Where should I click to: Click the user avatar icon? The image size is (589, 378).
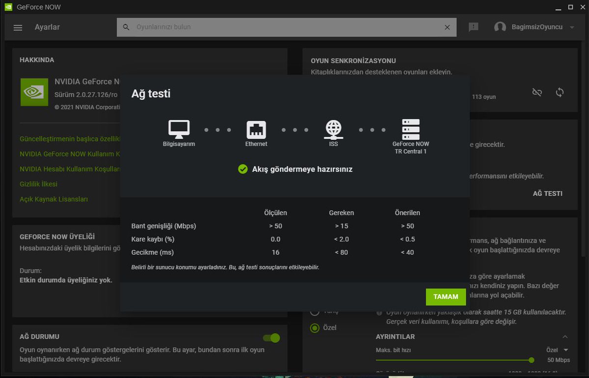(500, 27)
